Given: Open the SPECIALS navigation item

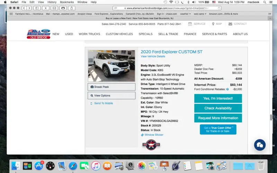Looking at the screenshot, I should click(145, 34).
